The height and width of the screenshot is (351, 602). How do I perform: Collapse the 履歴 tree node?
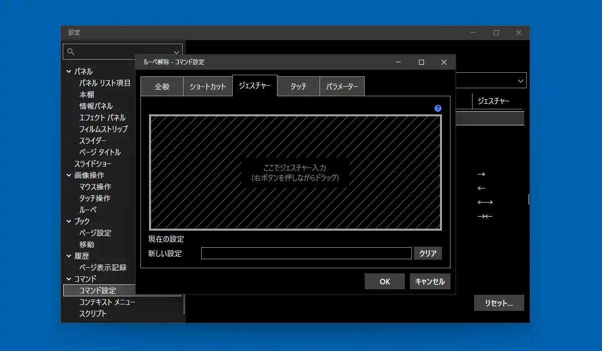point(69,256)
